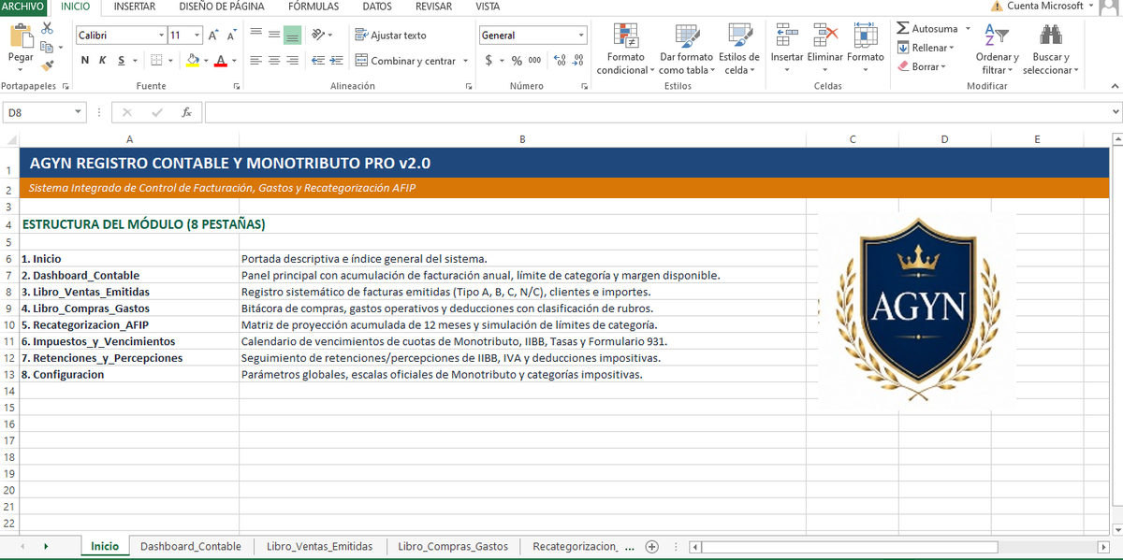Open Dar formato como tabla icon

(686, 36)
